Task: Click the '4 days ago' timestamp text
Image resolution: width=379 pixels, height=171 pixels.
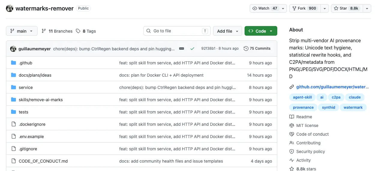Action: 261,161
